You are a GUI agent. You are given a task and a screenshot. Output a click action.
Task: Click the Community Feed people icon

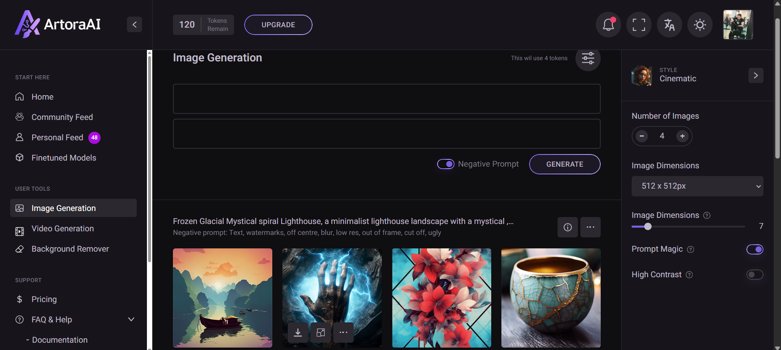click(x=20, y=117)
